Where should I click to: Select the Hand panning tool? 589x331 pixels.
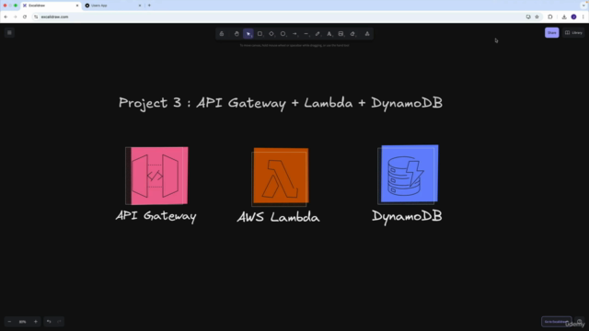click(237, 34)
